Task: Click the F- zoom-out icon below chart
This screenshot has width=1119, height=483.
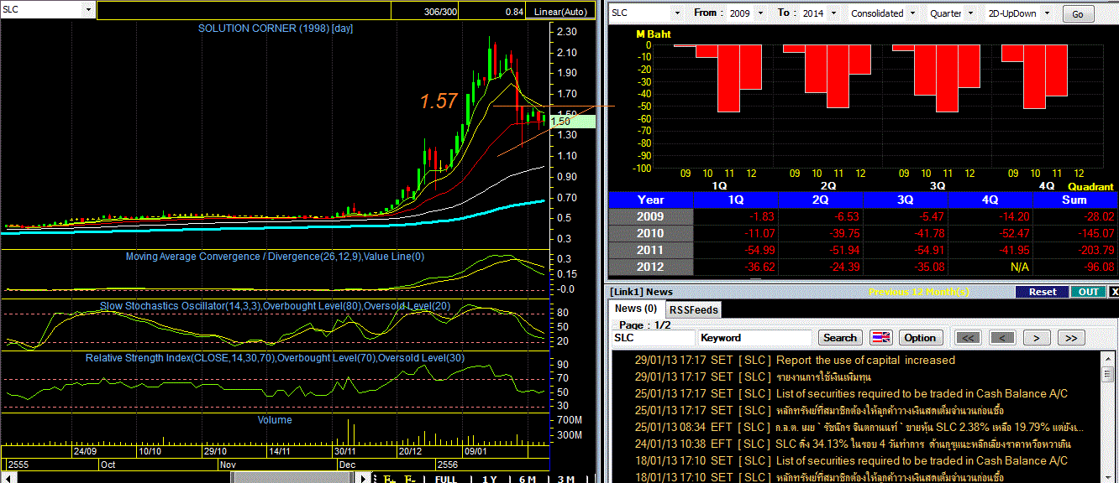Action: 411,478
